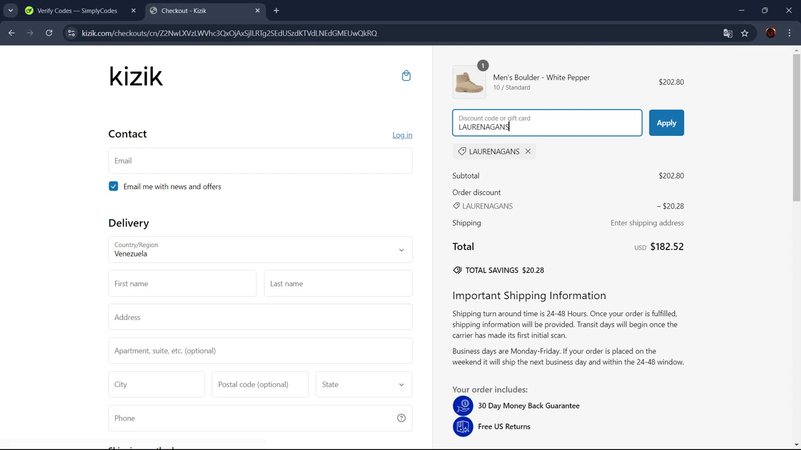Remove the LAURENAGANS discount code tag
This screenshot has width=801, height=450.
click(528, 151)
